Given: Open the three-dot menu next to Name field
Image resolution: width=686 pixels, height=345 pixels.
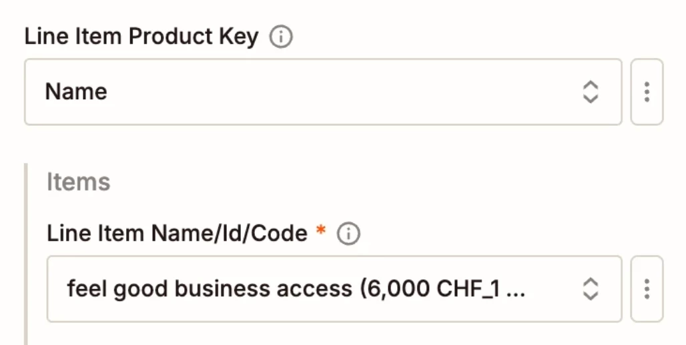Looking at the screenshot, I should pyautogui.click(x=647, y=92).
